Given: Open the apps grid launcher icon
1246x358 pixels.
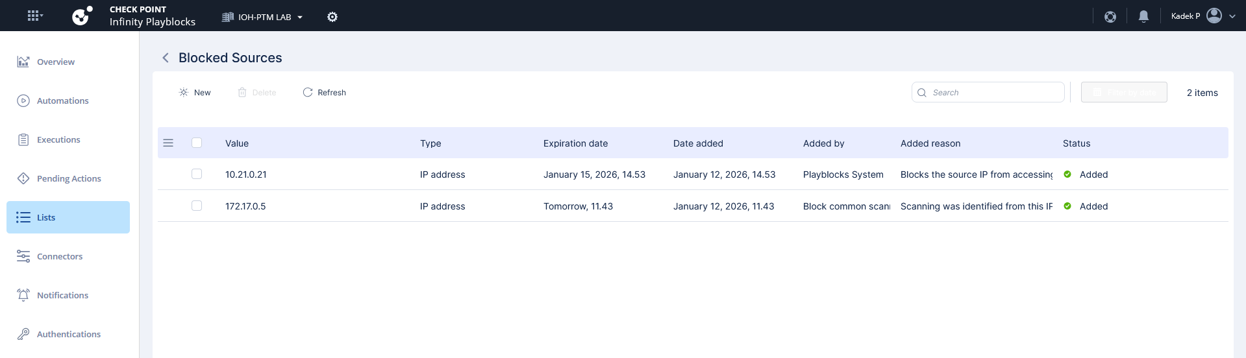Looking at the screenshot, I should [x=34, y=16].
